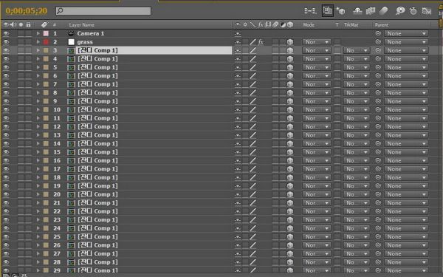Click the current time display 0;00;05;20
This screenshot has height=277, width=443.
[27, 11]
